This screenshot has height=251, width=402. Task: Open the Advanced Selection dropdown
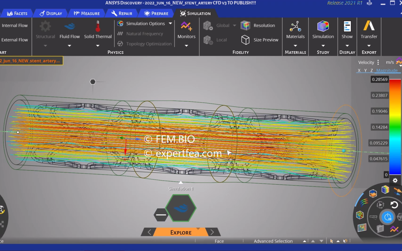click(304, 241)
